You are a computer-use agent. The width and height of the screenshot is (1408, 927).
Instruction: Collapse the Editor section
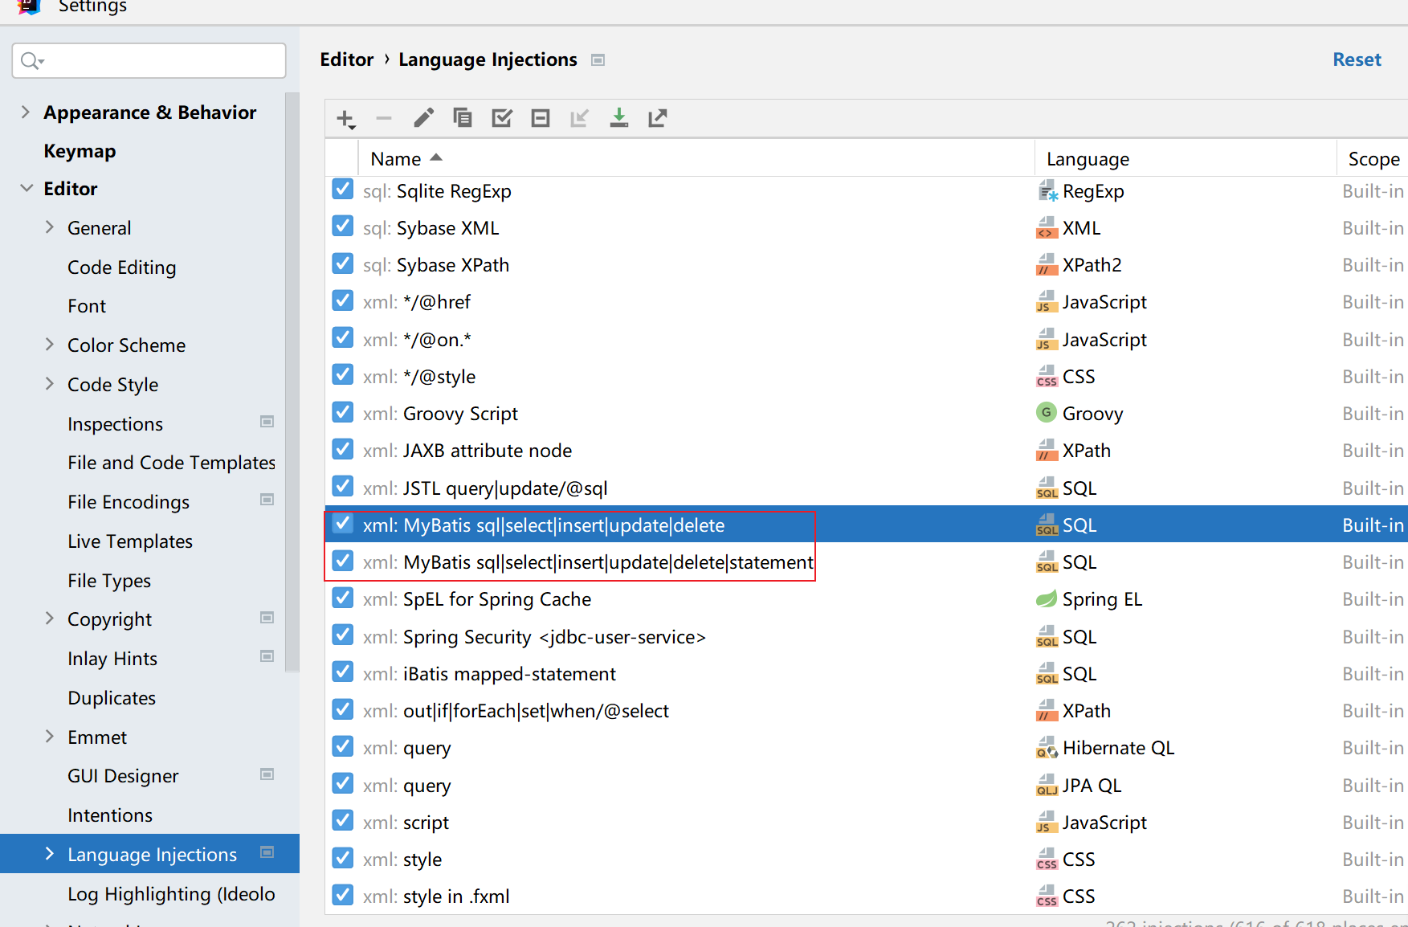pos(26,188)
